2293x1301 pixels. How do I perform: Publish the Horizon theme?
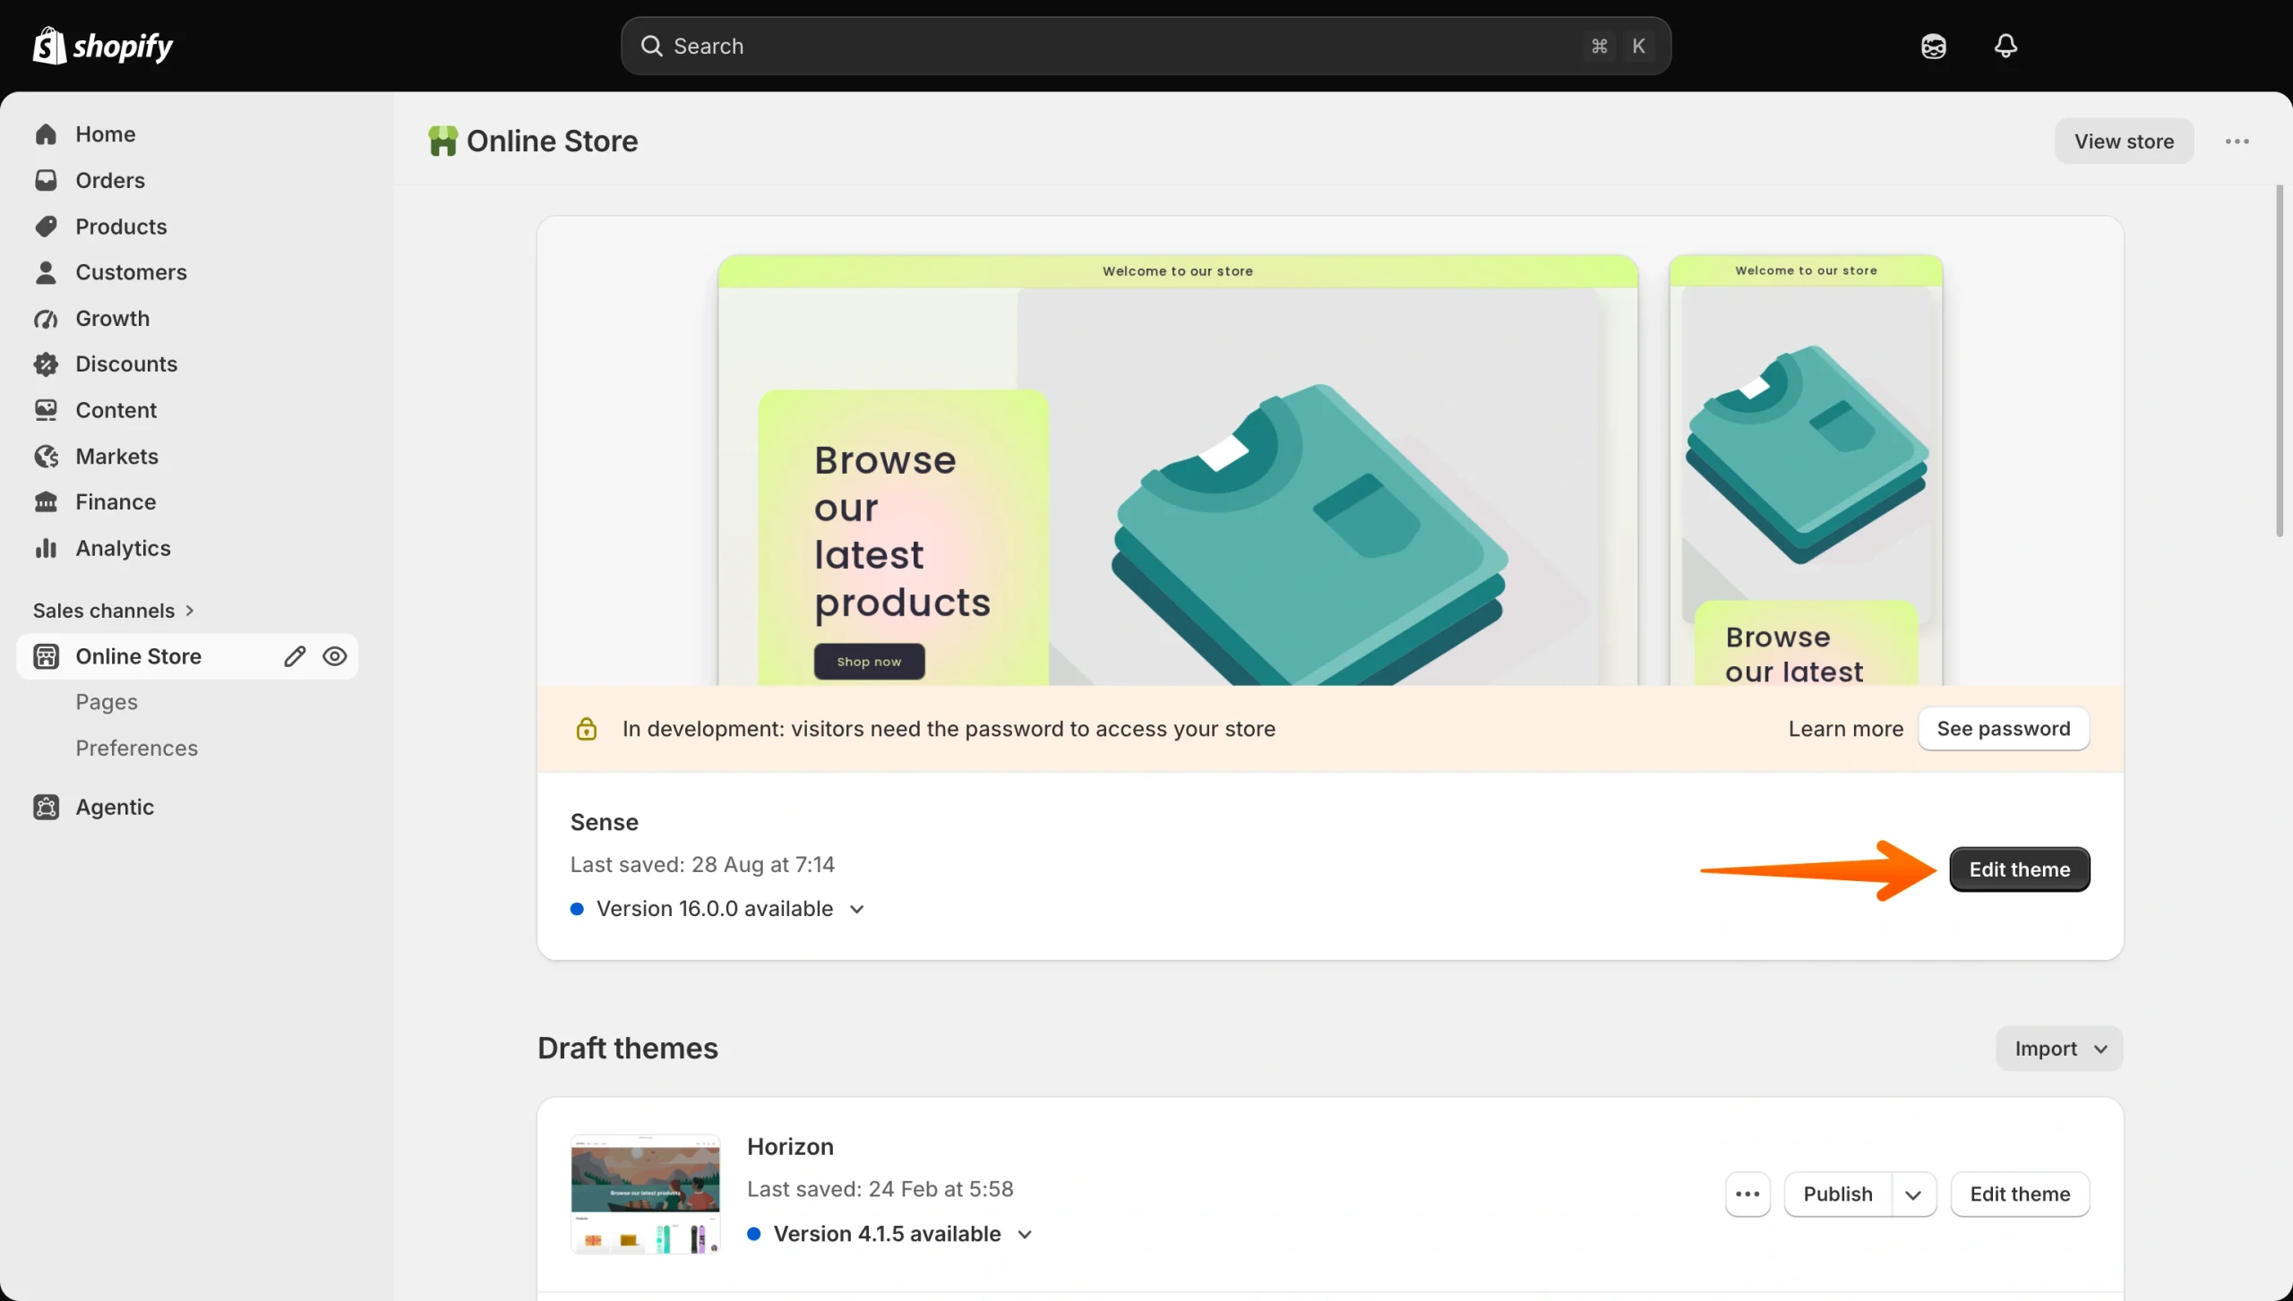[x=1838, y=1194]
